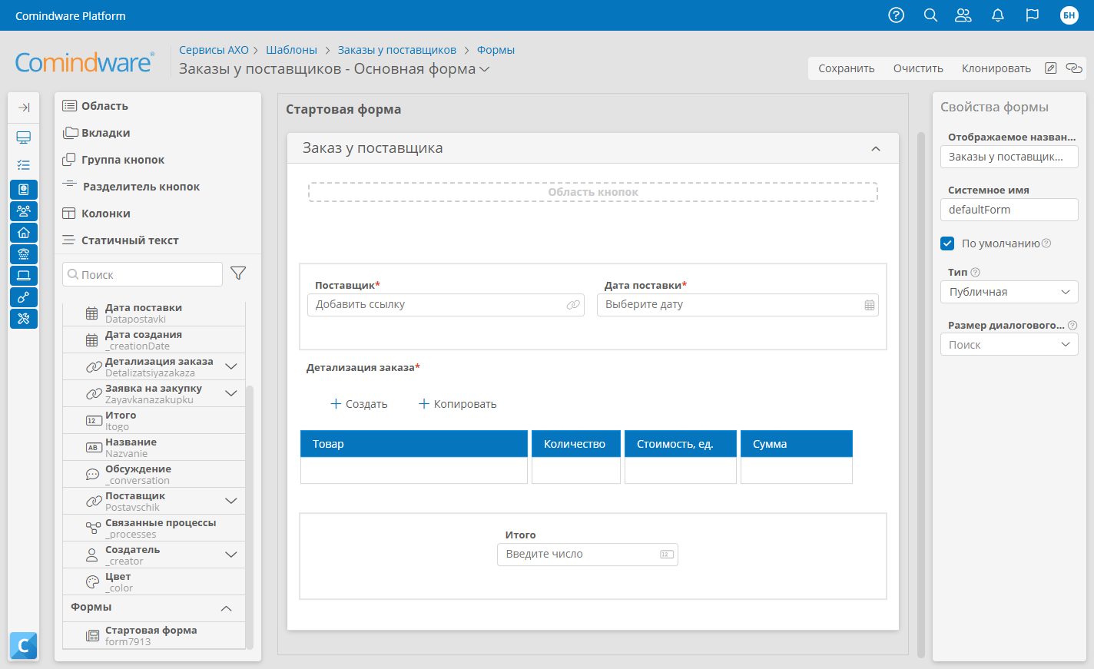
Task: Select the Обсуждение attribute
Action: pos(154,474)
